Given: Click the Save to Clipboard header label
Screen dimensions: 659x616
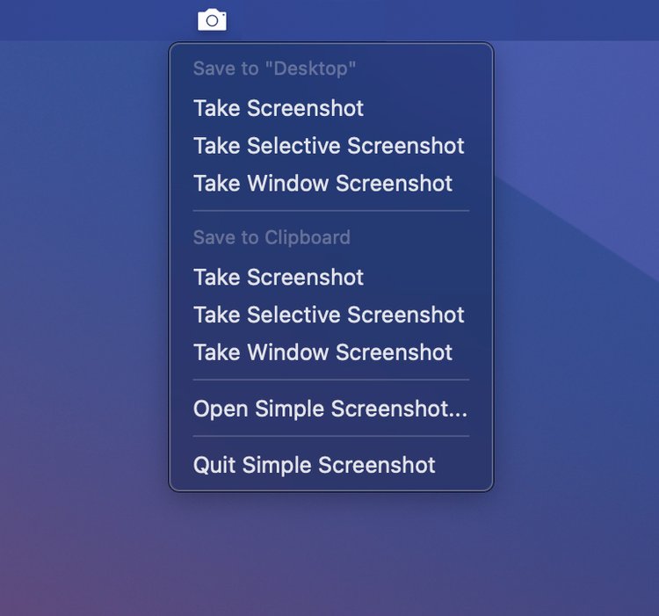Looking at the screenshot, I should click(272, 237).
